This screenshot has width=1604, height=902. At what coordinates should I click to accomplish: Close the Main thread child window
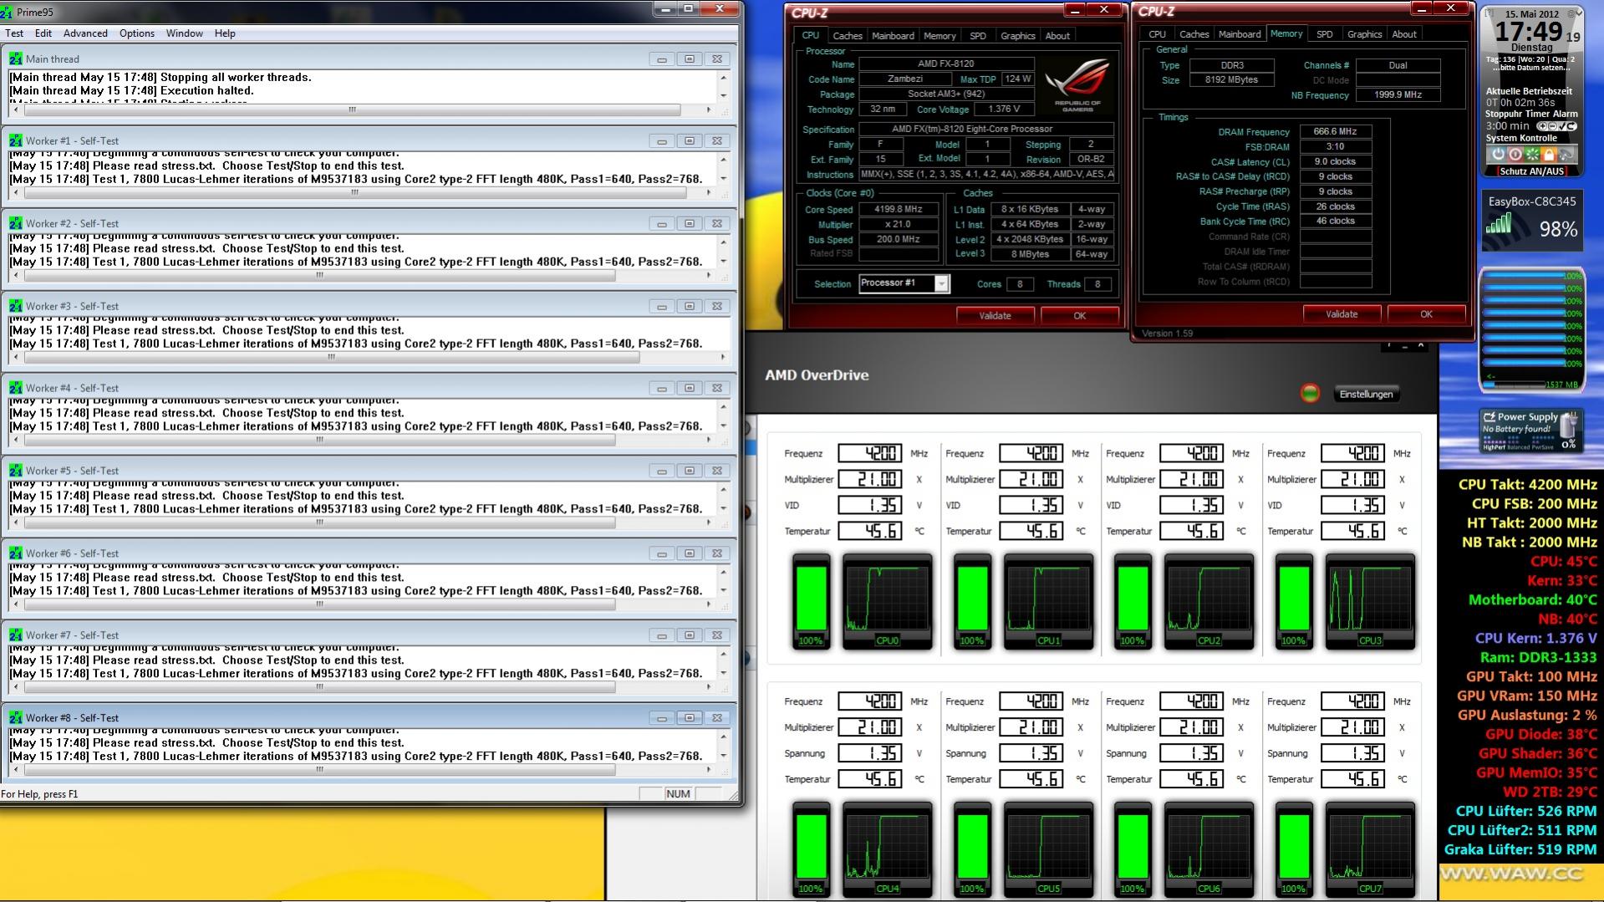[717, 59]
